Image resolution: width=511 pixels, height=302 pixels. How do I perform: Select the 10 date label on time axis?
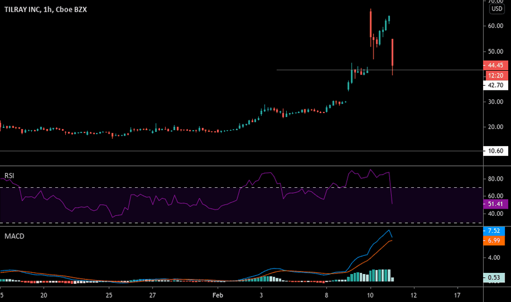point(370,295)
